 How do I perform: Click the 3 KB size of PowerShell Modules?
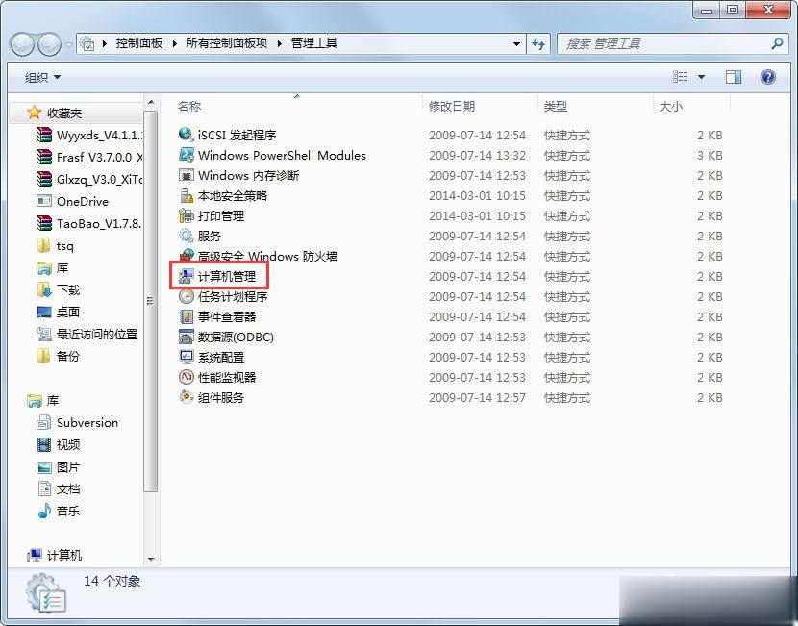[710, 155]
